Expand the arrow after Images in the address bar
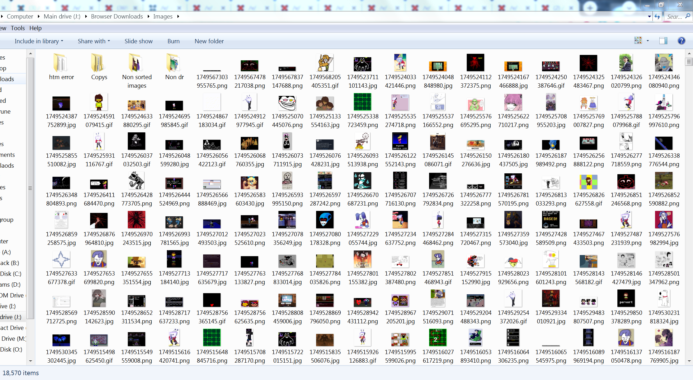The height and width of the screenshot is (380, 693). [x=178, y=17]
